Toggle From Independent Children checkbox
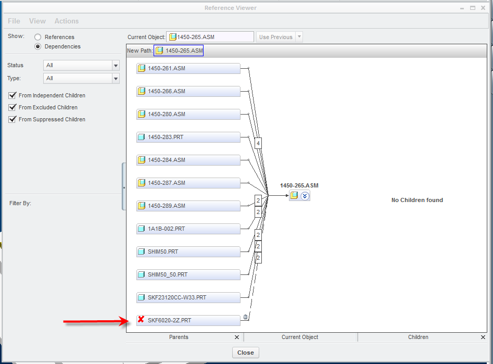Screen dimensions: 493x364 point(12,95)
